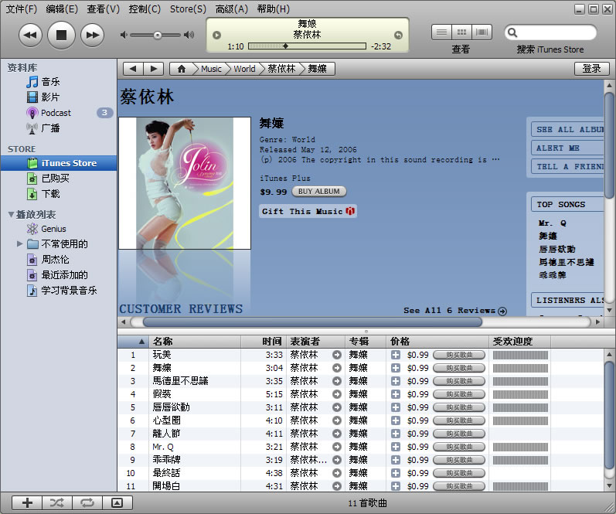Screen dimensions: 616x514
Task: Sort tracks by 名称 column header
Action: coord(196,342)
